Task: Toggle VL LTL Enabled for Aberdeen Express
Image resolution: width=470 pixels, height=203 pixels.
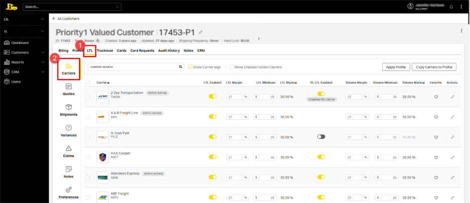Action: (x=321, y=176)
